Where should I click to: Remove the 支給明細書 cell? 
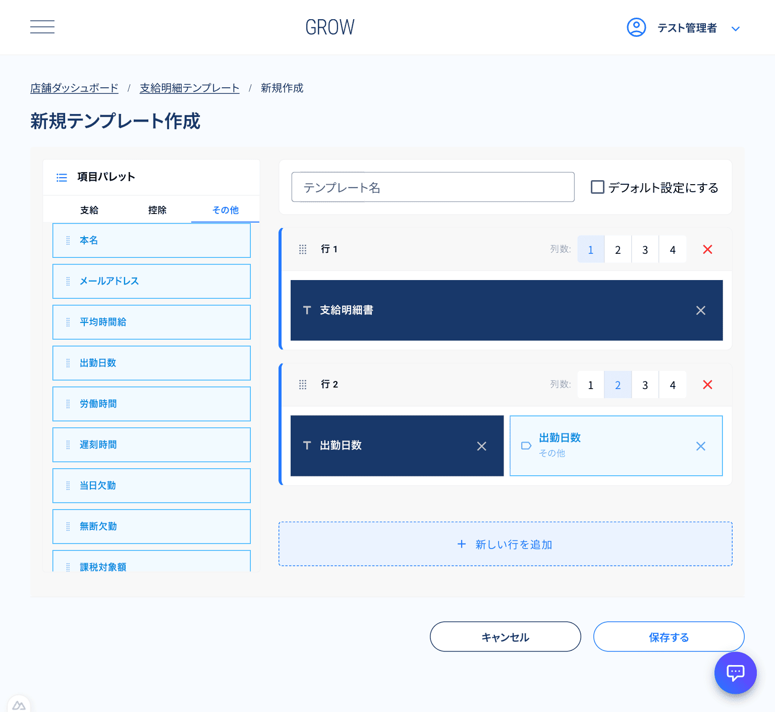[701, 310]
